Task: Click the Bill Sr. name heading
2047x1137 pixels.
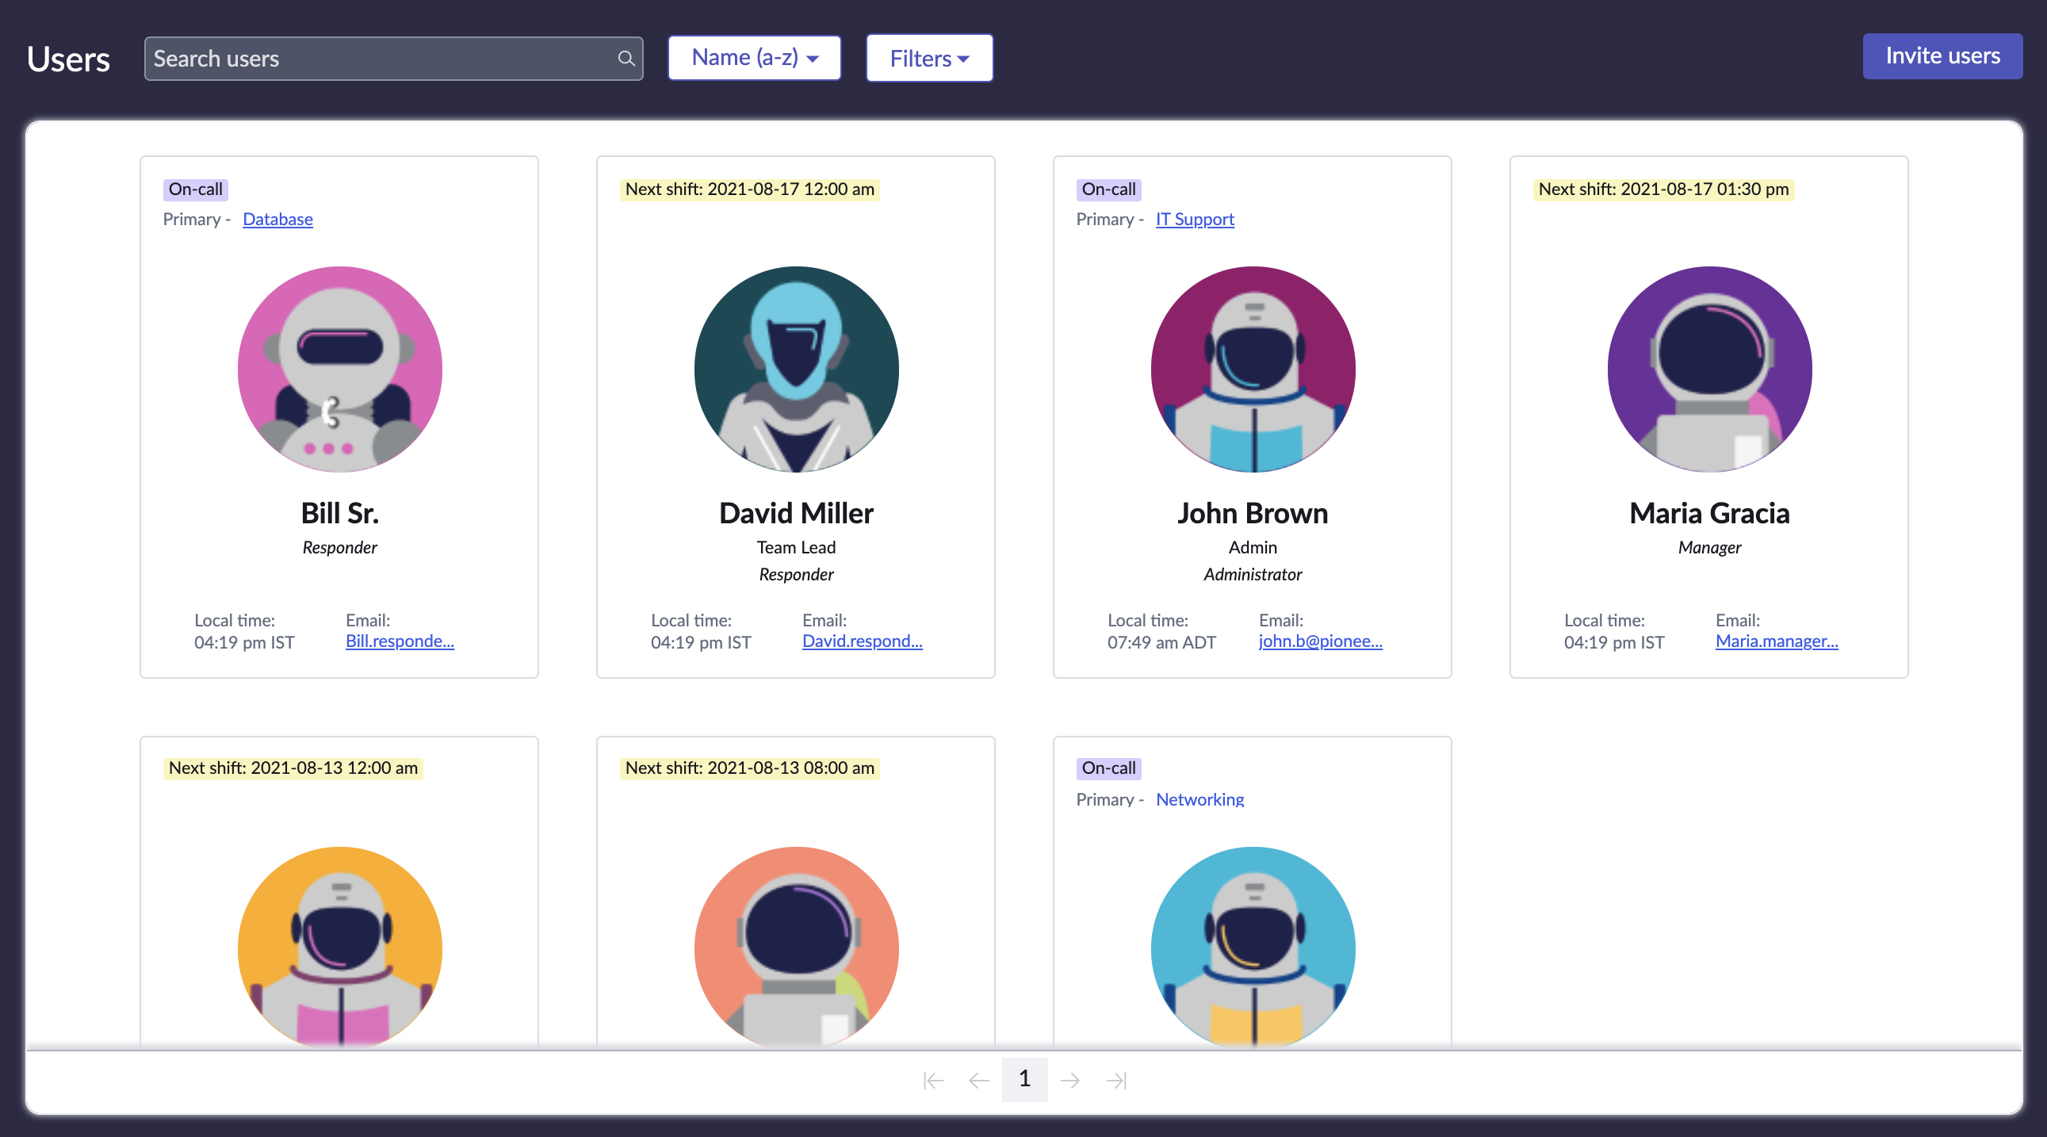Action: click(339, 513)
